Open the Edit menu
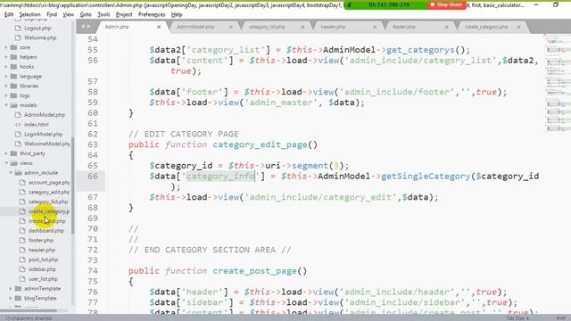This screenshot has width=571, height=321. [9, 14]
